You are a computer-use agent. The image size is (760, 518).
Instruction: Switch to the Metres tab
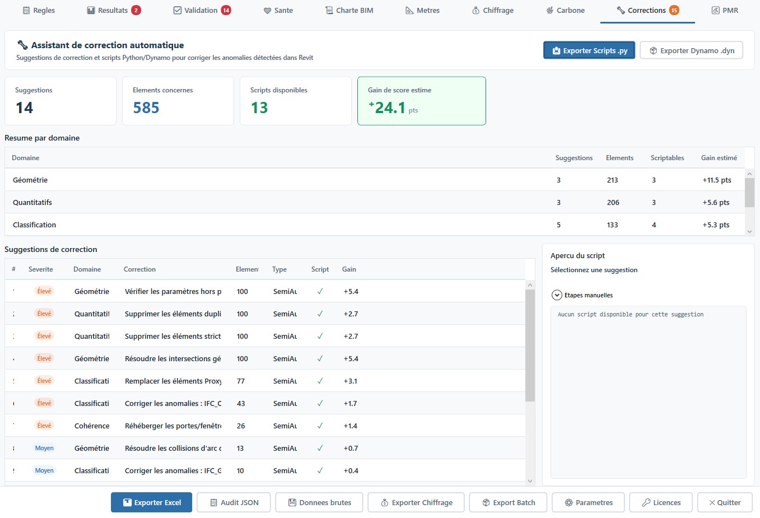click(423, 11)
